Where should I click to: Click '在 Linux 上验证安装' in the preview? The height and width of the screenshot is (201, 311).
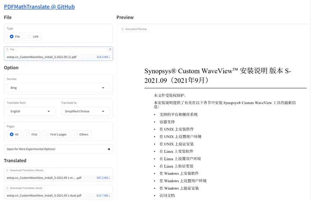[x=176, y=166]
